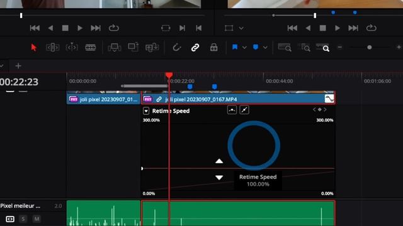403x226 pixels.
Task: Click the source viewer scrubber handle
Action: [21, 16]
